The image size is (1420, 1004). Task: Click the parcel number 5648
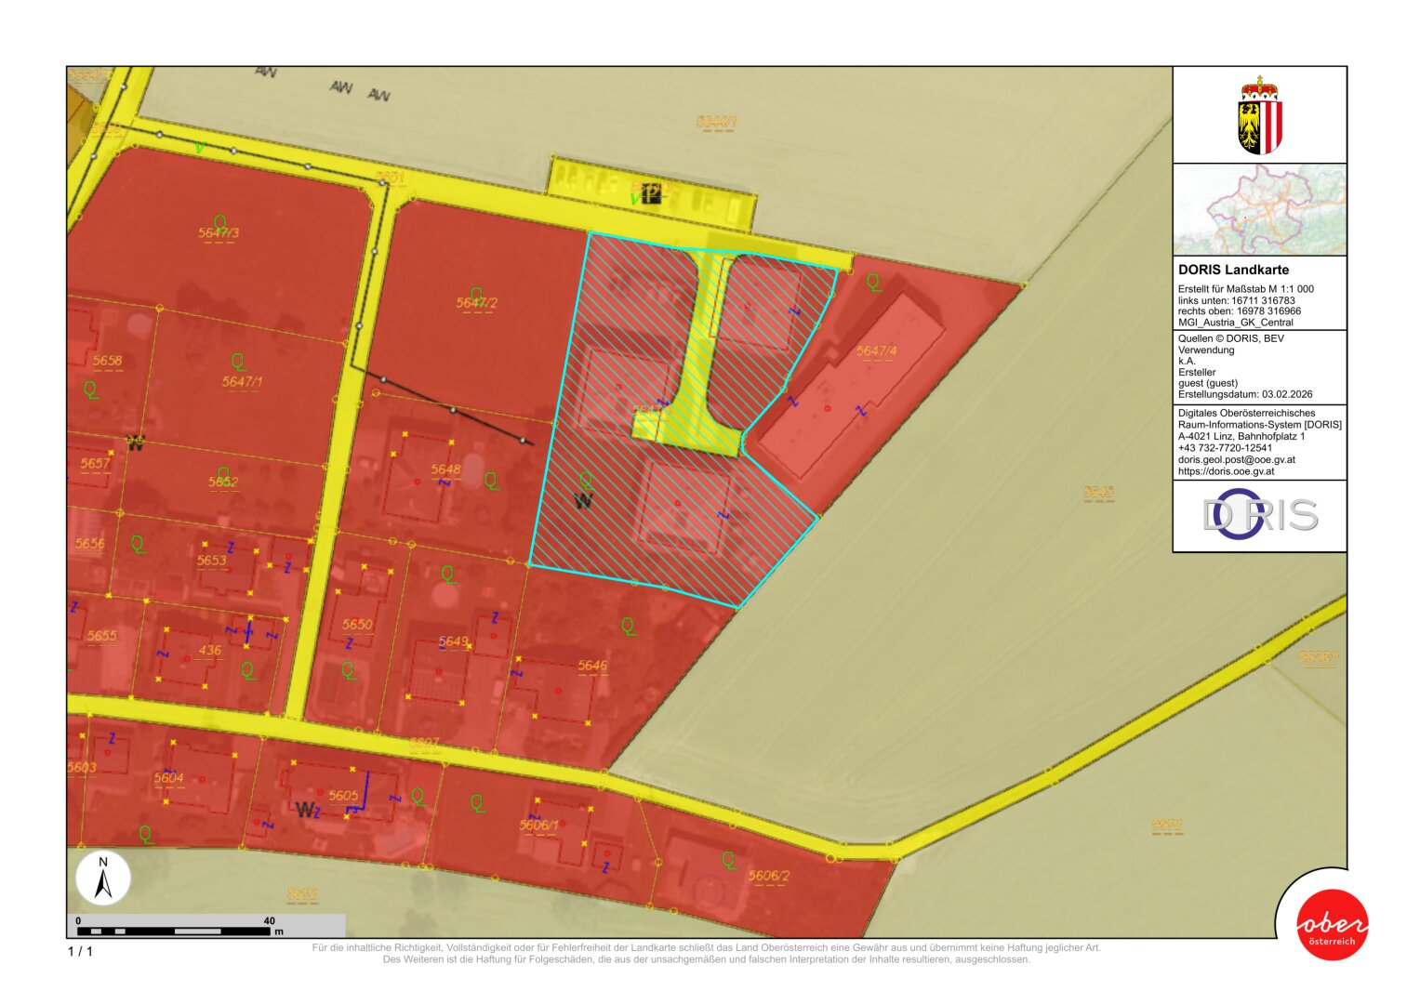click(x=445, y=469)
